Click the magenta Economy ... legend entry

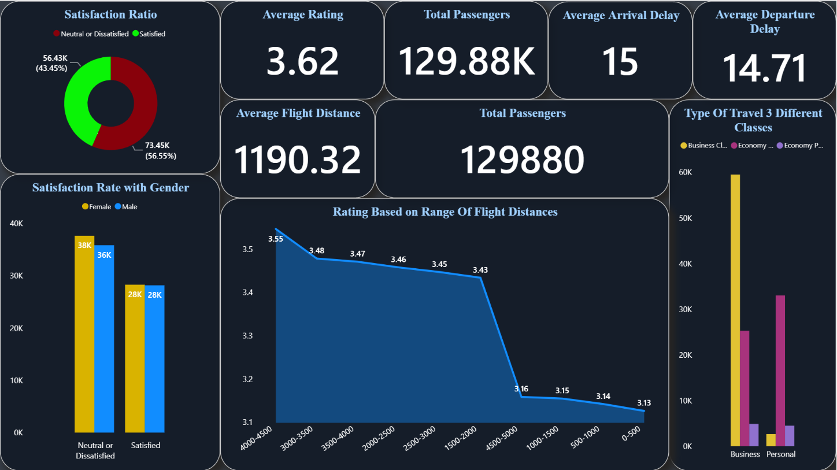tap(752, 146)
